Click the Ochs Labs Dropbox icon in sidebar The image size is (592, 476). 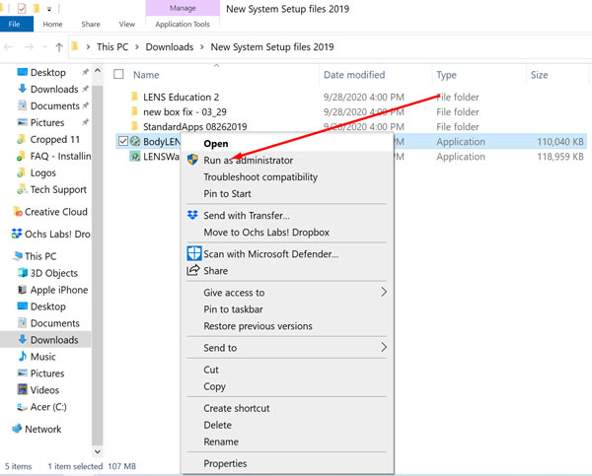[17, 234]
